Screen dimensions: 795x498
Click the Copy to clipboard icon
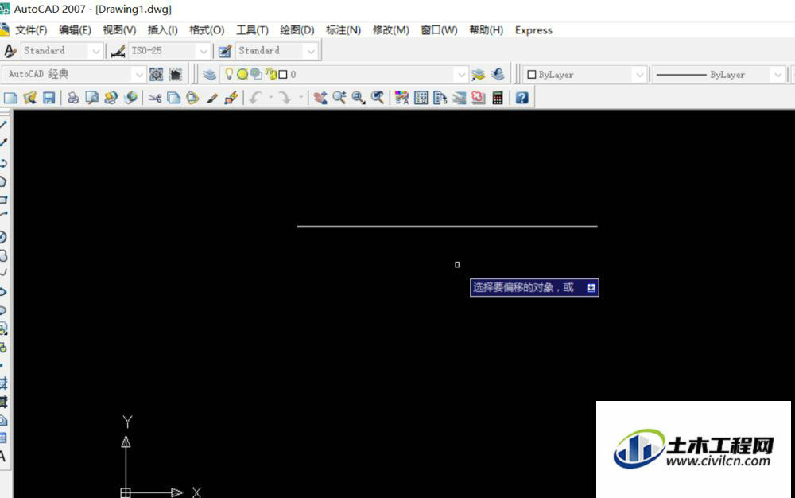point(173,97)
